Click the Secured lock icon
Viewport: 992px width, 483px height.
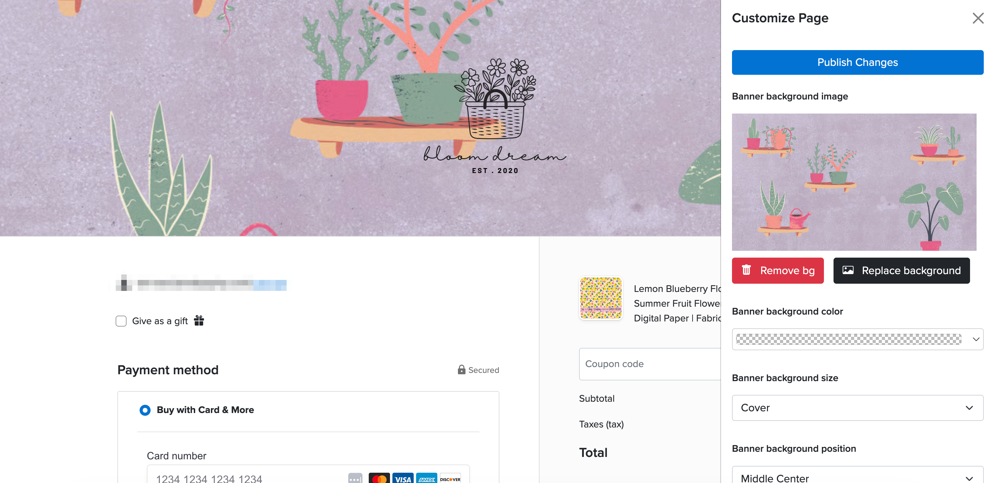point(461,369)
